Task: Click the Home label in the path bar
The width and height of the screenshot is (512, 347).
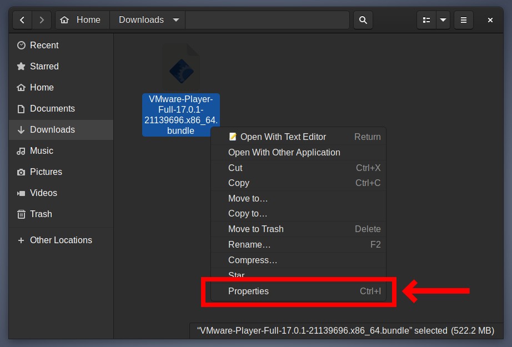Action: pyautogui.click(x=88, y=20)
